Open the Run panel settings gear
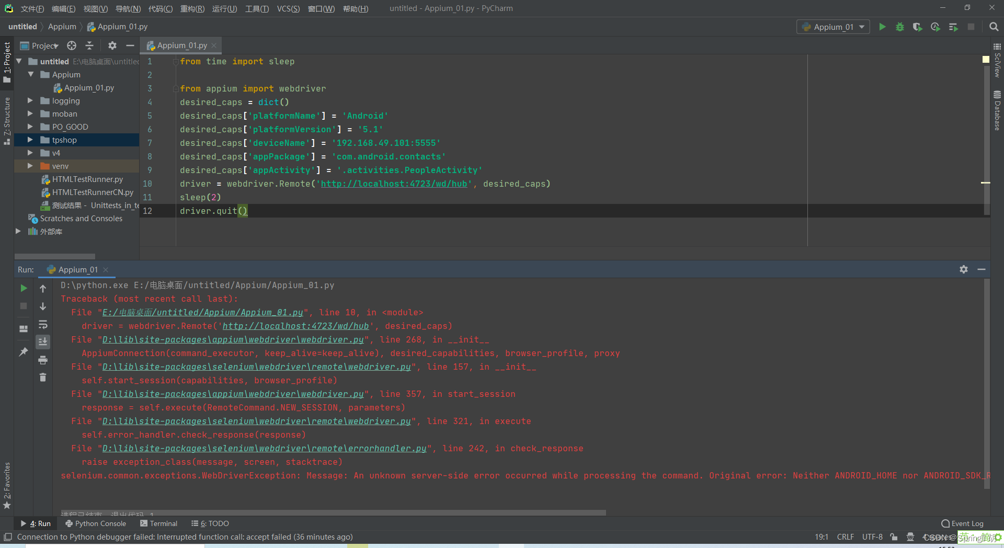Image resolution: width=1004 pixels, height=548 pixels. coord(964,269)
